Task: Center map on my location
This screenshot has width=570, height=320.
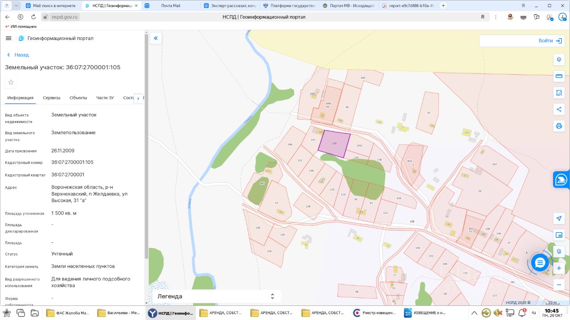Action: 559,218
